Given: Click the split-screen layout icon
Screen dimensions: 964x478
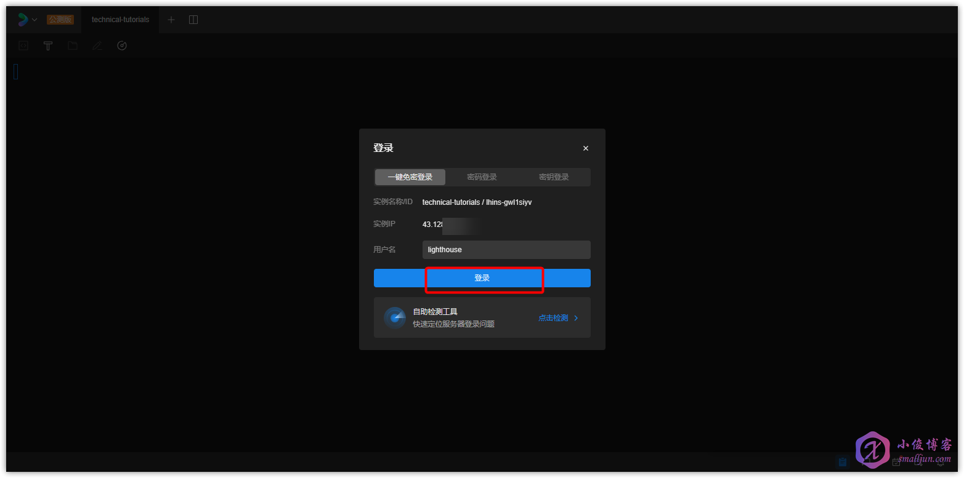Looking at the screenshot, I should click(x=193, y=20).
